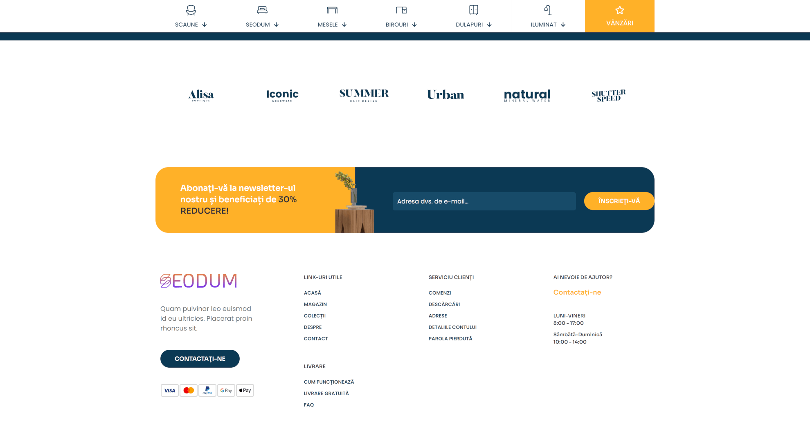Click the lamp icon above ILUMINAT
This screenshot has height=429, width=810.
tap(548, 10)
